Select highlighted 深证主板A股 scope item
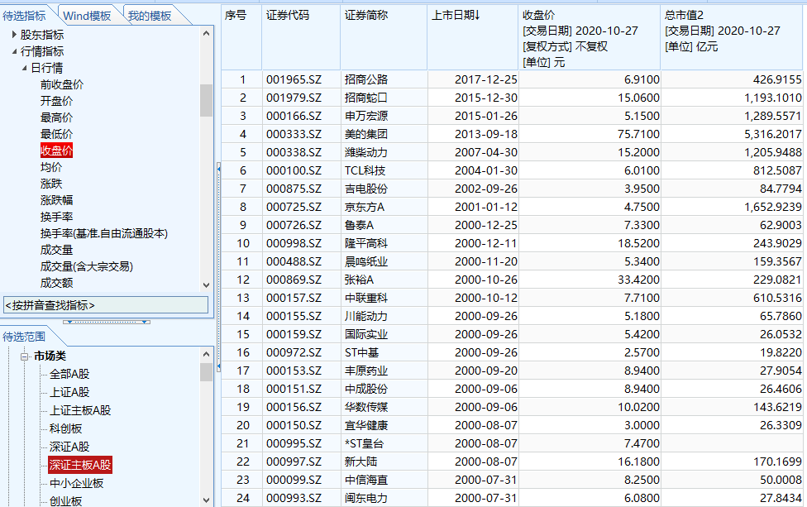Image resolution: width=807 pixels, height=507 pixels. coord(79,465)
